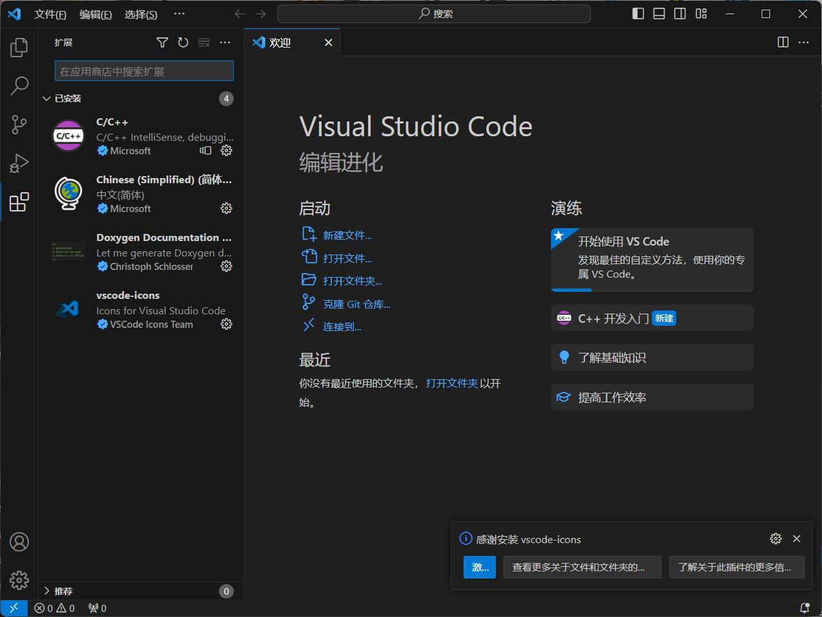
Task: Click the installed count badge 4
Action: click(x=226, y=98)
